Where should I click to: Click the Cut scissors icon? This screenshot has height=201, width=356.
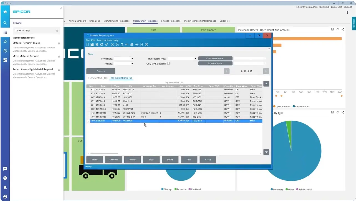112,44
